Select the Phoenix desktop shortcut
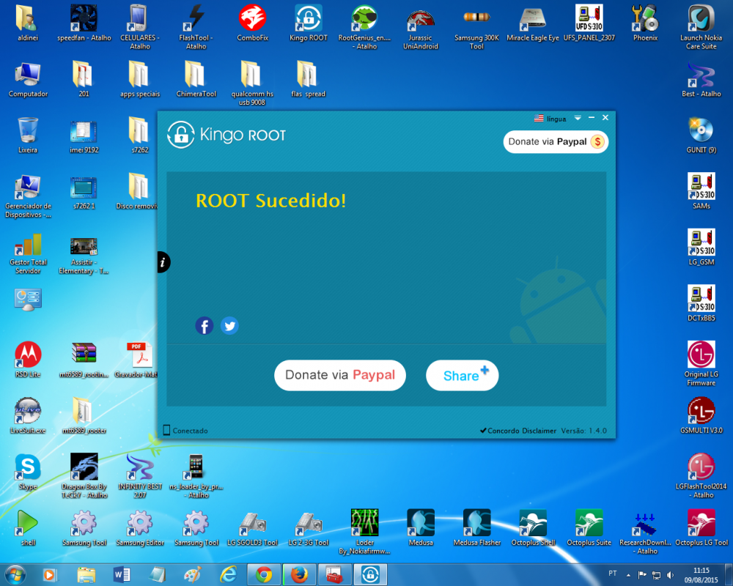733x586 pixels. [645, 23]
